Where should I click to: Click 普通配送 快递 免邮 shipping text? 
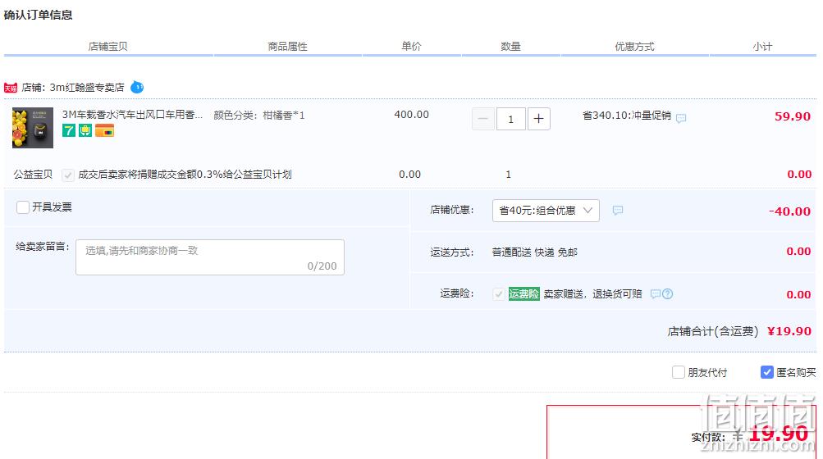[x=534, y=252]
